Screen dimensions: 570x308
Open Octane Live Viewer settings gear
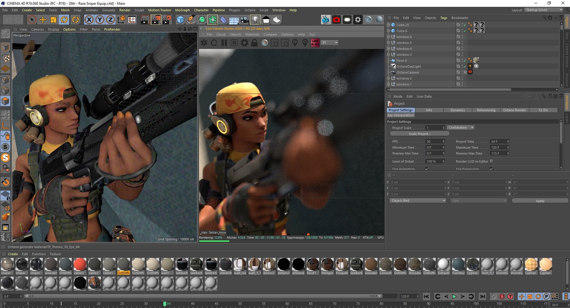point(244,43)
